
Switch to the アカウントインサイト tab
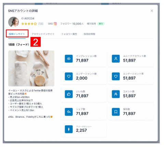coord(43,34)
